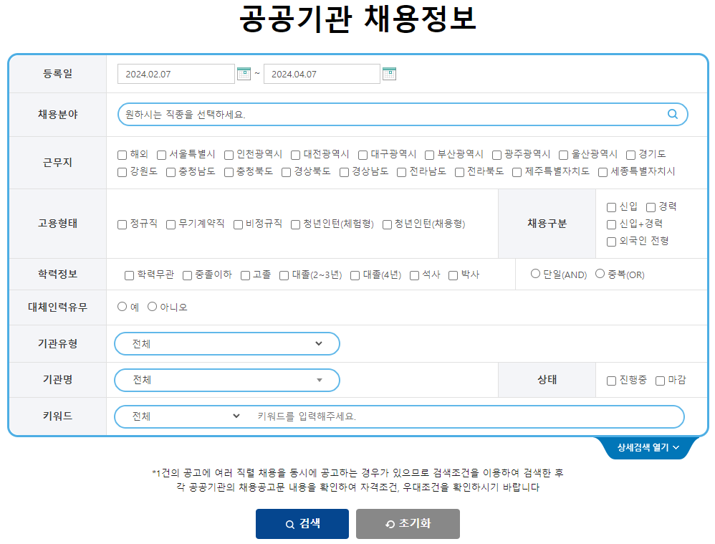Open the 기관유형 dropdown

pos(226,343)
